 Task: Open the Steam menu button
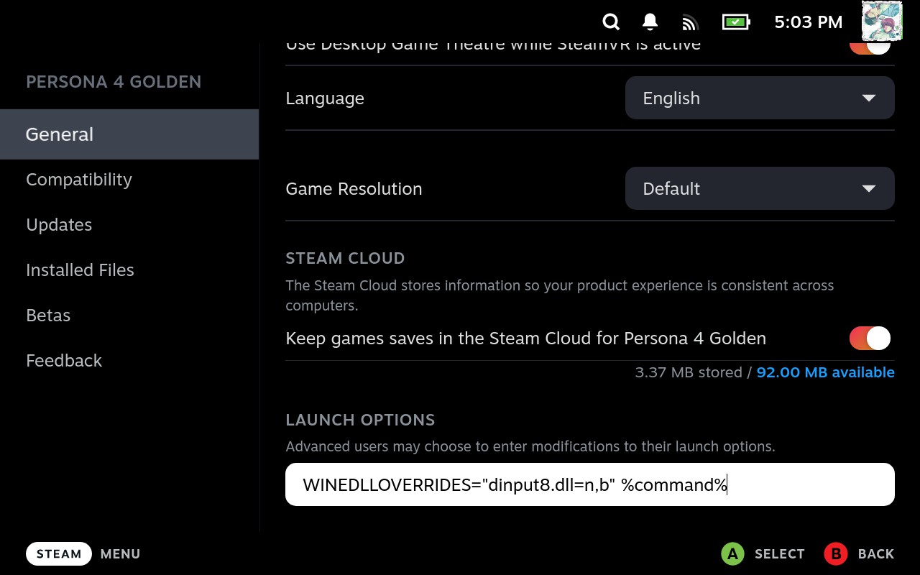pyautogui.click(x=59, y=553)
